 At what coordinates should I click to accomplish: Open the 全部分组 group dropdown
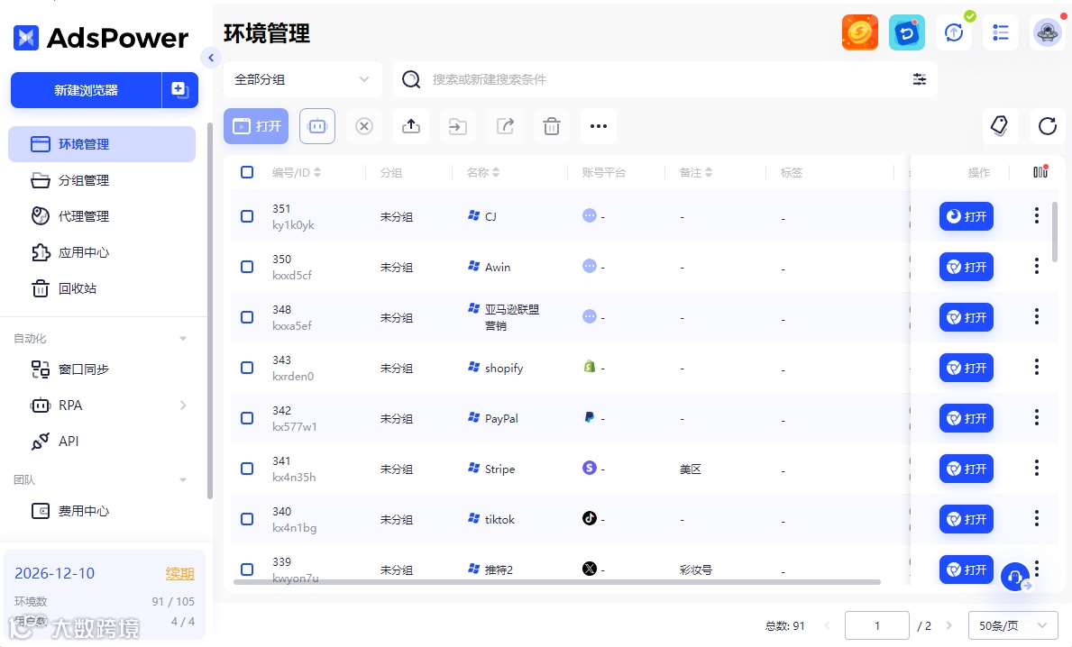point(302,79)
